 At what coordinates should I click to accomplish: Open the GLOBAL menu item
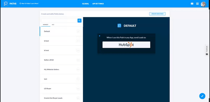pos(86,4)
